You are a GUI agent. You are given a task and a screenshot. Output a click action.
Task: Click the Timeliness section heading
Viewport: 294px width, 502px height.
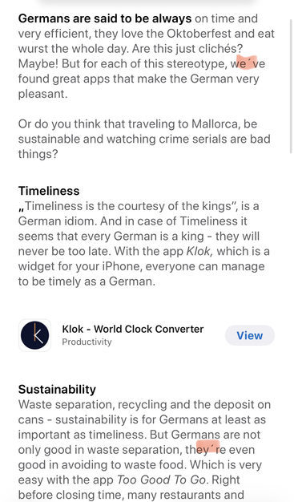pos(49,191)
